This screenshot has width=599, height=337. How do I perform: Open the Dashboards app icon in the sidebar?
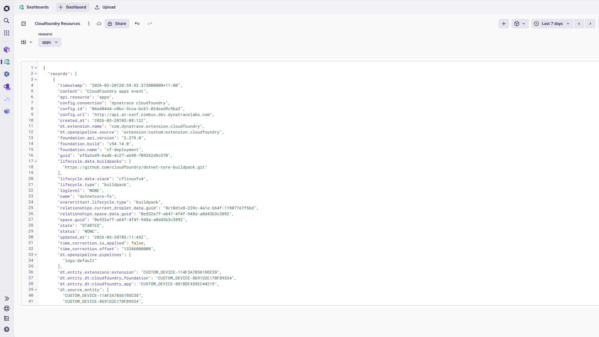click(x=7, y=62)
